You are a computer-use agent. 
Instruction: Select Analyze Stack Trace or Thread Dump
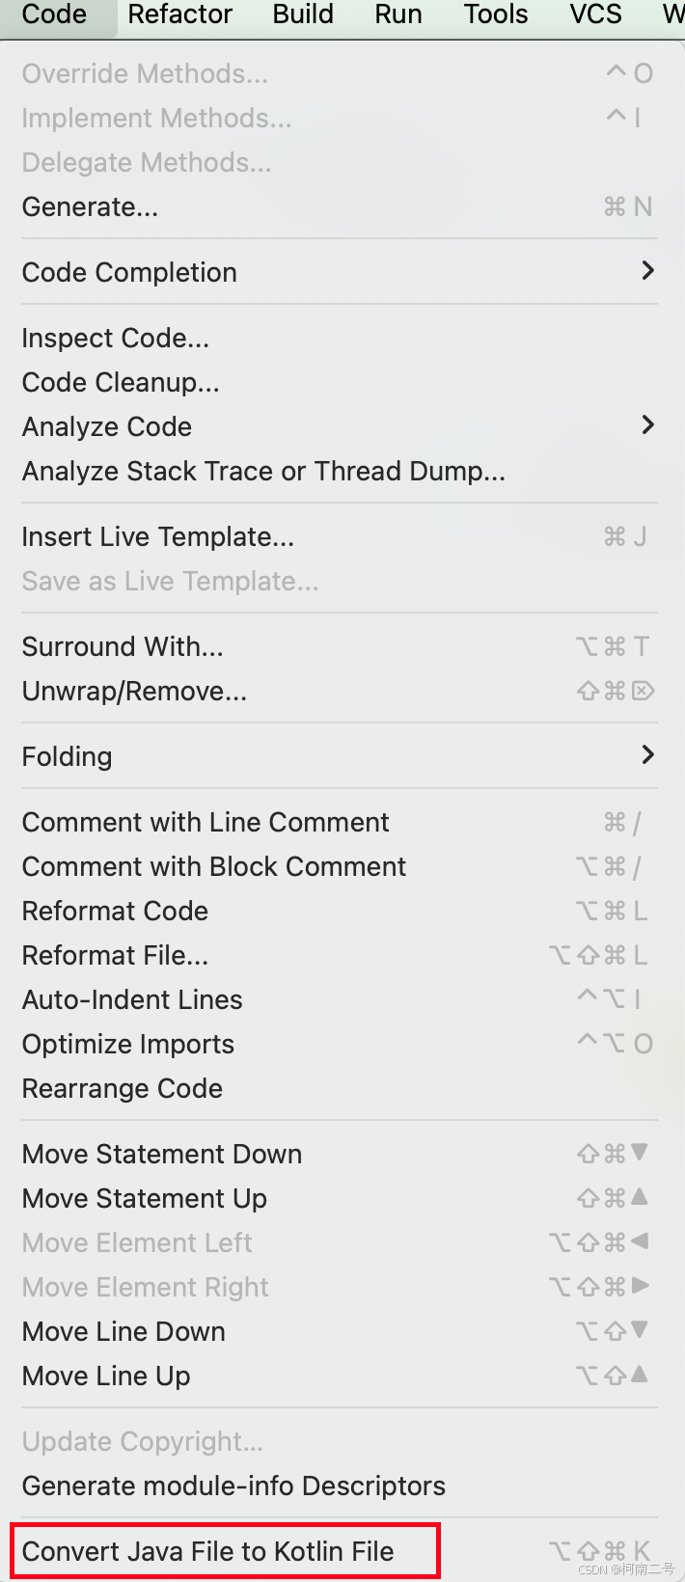261,471
